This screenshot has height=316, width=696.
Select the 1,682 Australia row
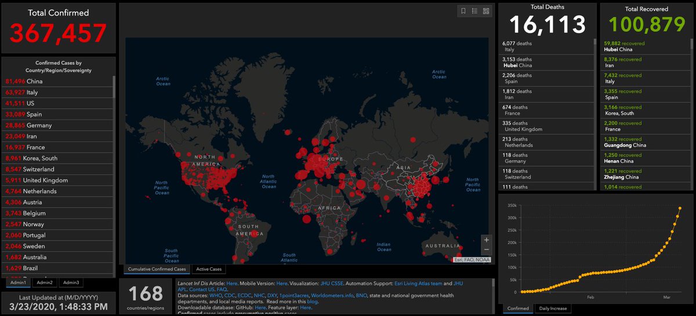[x=57, y=257]
